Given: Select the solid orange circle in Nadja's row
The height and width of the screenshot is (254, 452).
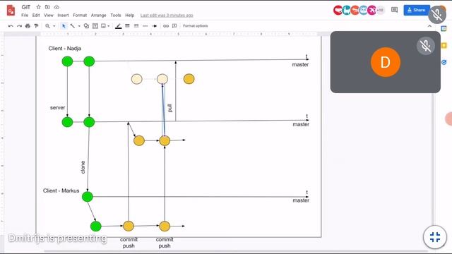Looking at the screenshot, I should click(x=189, y=79).
